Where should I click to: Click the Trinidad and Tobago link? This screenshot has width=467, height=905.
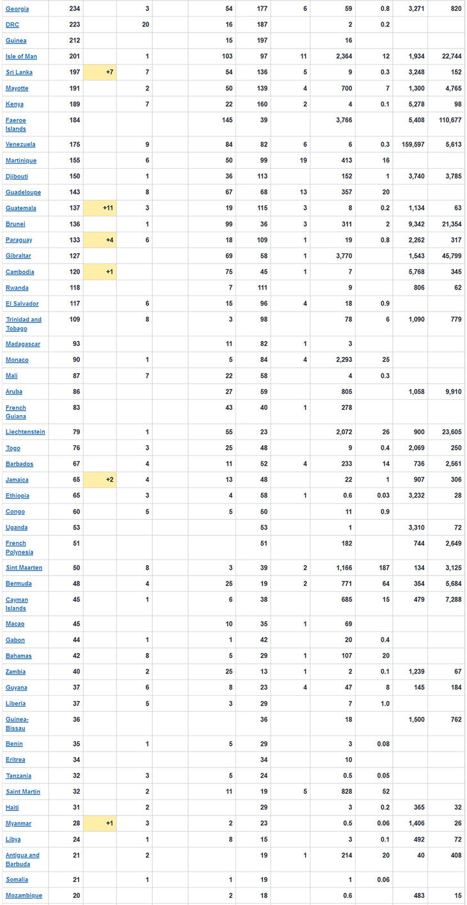coord(24,324)
